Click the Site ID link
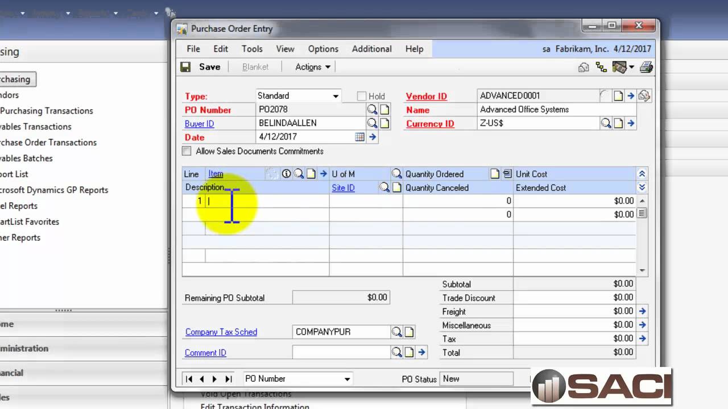 point(343,187)
